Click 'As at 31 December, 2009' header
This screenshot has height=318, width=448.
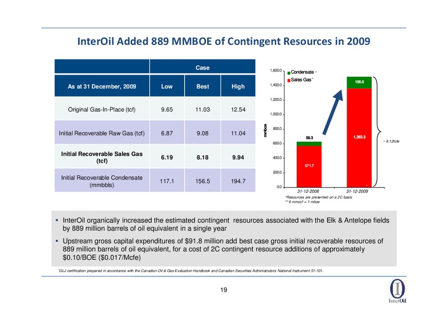coord(102,86)
